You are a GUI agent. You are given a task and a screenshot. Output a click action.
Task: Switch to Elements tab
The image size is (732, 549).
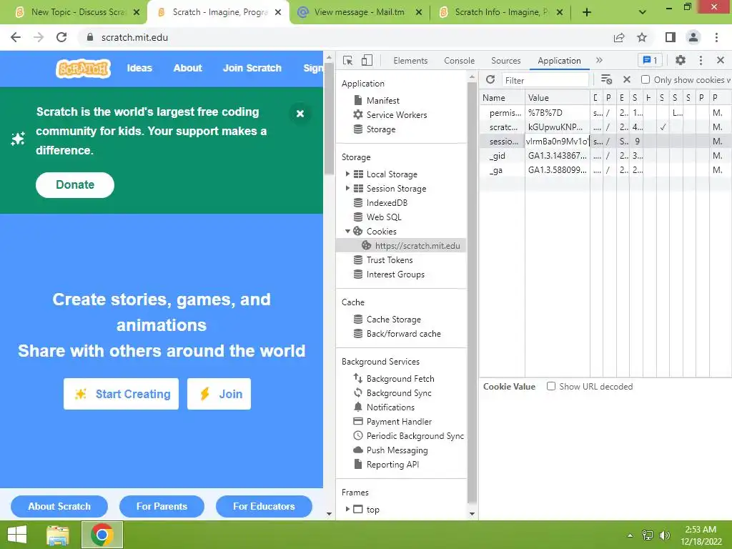[x=410, y=60]
